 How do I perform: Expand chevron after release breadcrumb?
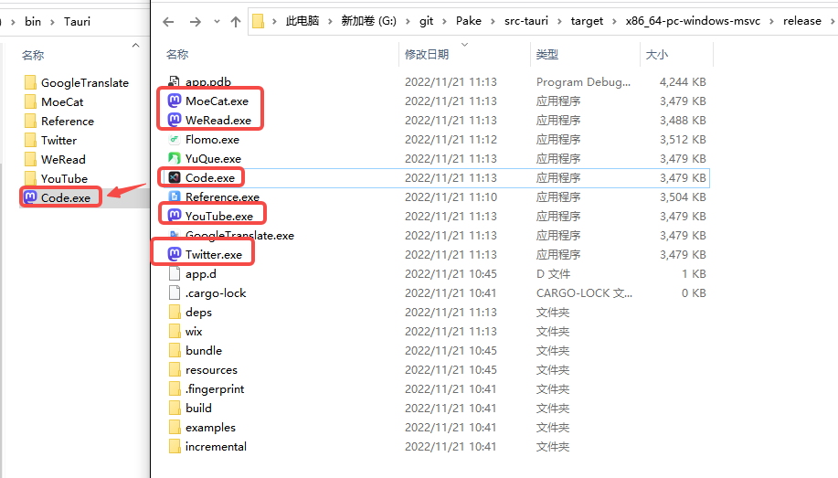pyautogui.click(x=833, y=21)
